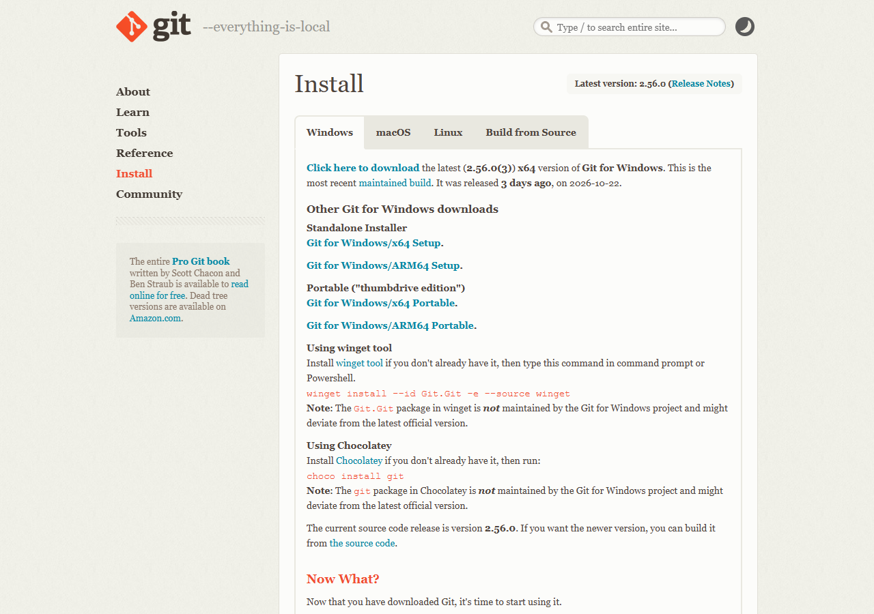Open the Pro Git book link

pyautogui.click(x=201, y=261)
